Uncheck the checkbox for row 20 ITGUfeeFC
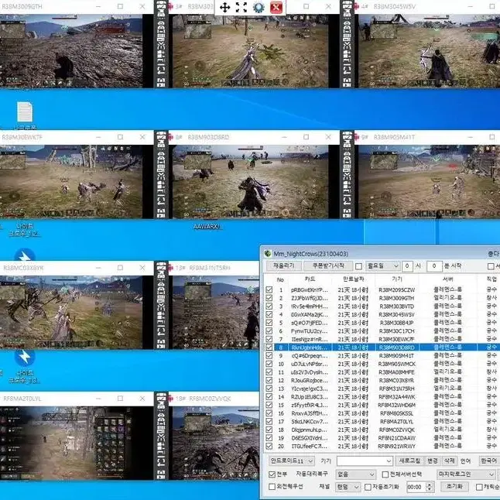Viewport: 500px width, 500px height. tap(269, 446)
